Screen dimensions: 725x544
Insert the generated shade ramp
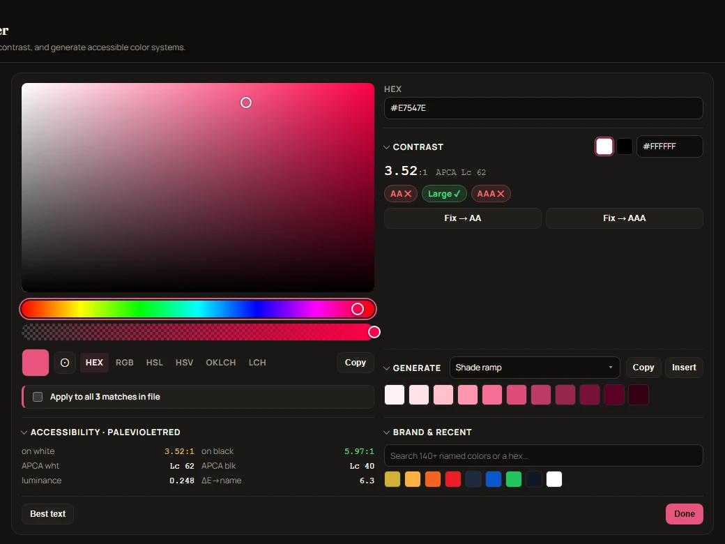pos(684,368)
